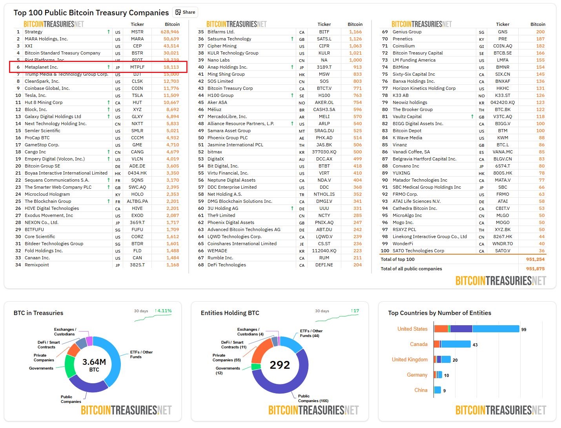Screen dimensions: 561x428
Task: Click the 'DeFi / Smart Contracts (11)' label
Action: point(234,344)
